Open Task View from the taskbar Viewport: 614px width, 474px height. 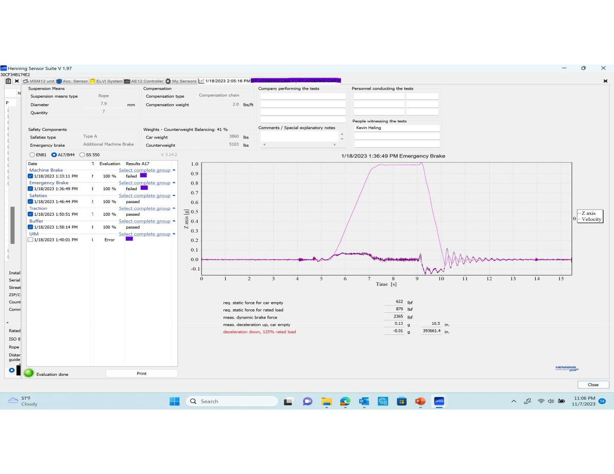click(x=288, y=401)
